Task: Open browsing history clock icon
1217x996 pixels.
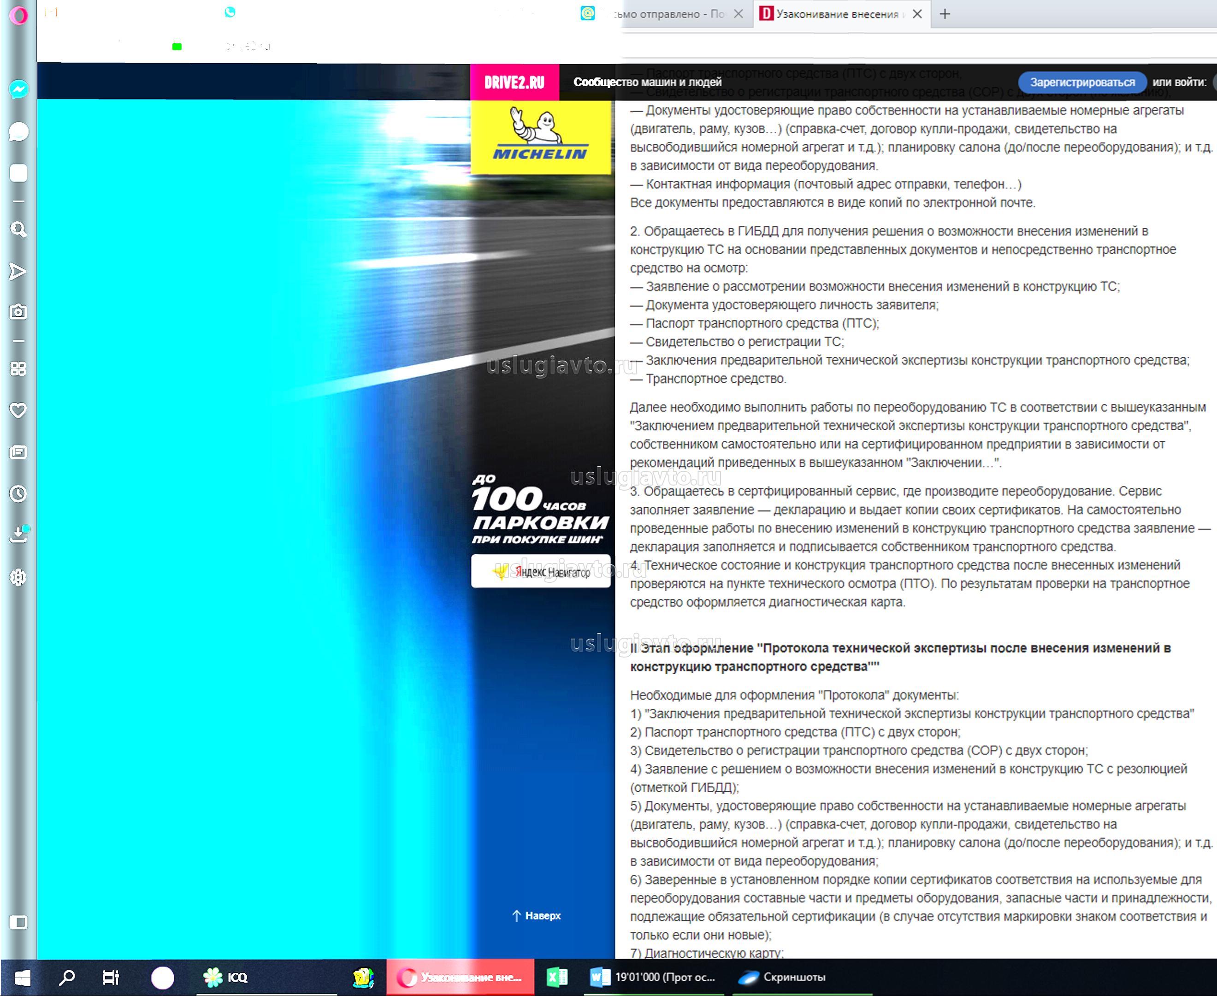Action: [x=18, y=494]
